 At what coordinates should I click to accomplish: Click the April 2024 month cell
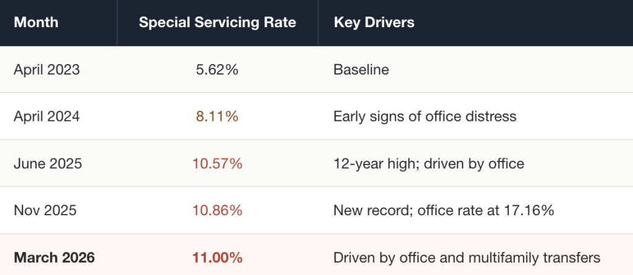[x=46, y=117]
